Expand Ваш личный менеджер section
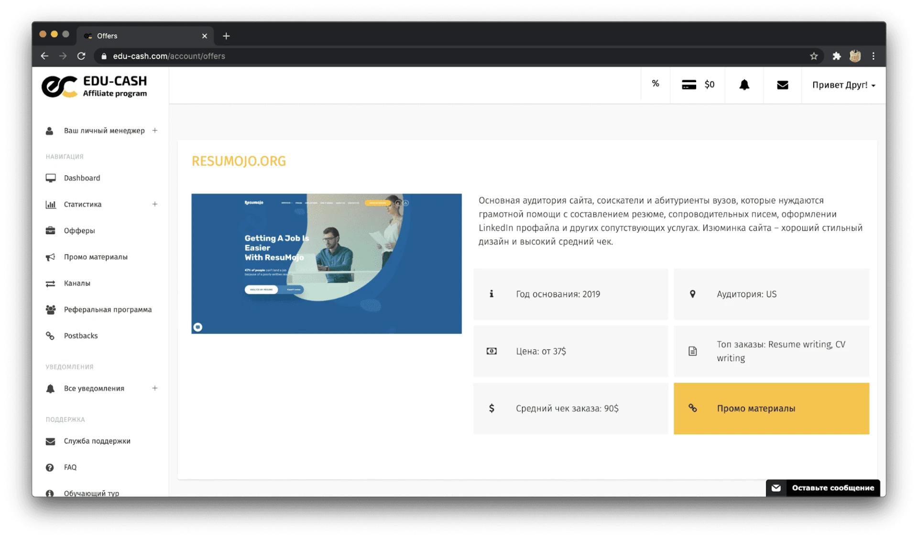This screenshot has height=539, width=918. pyautogui.click(x=154, y=130)
